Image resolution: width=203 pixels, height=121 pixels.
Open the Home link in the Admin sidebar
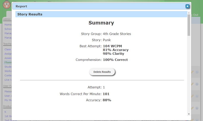pos(8,25)
